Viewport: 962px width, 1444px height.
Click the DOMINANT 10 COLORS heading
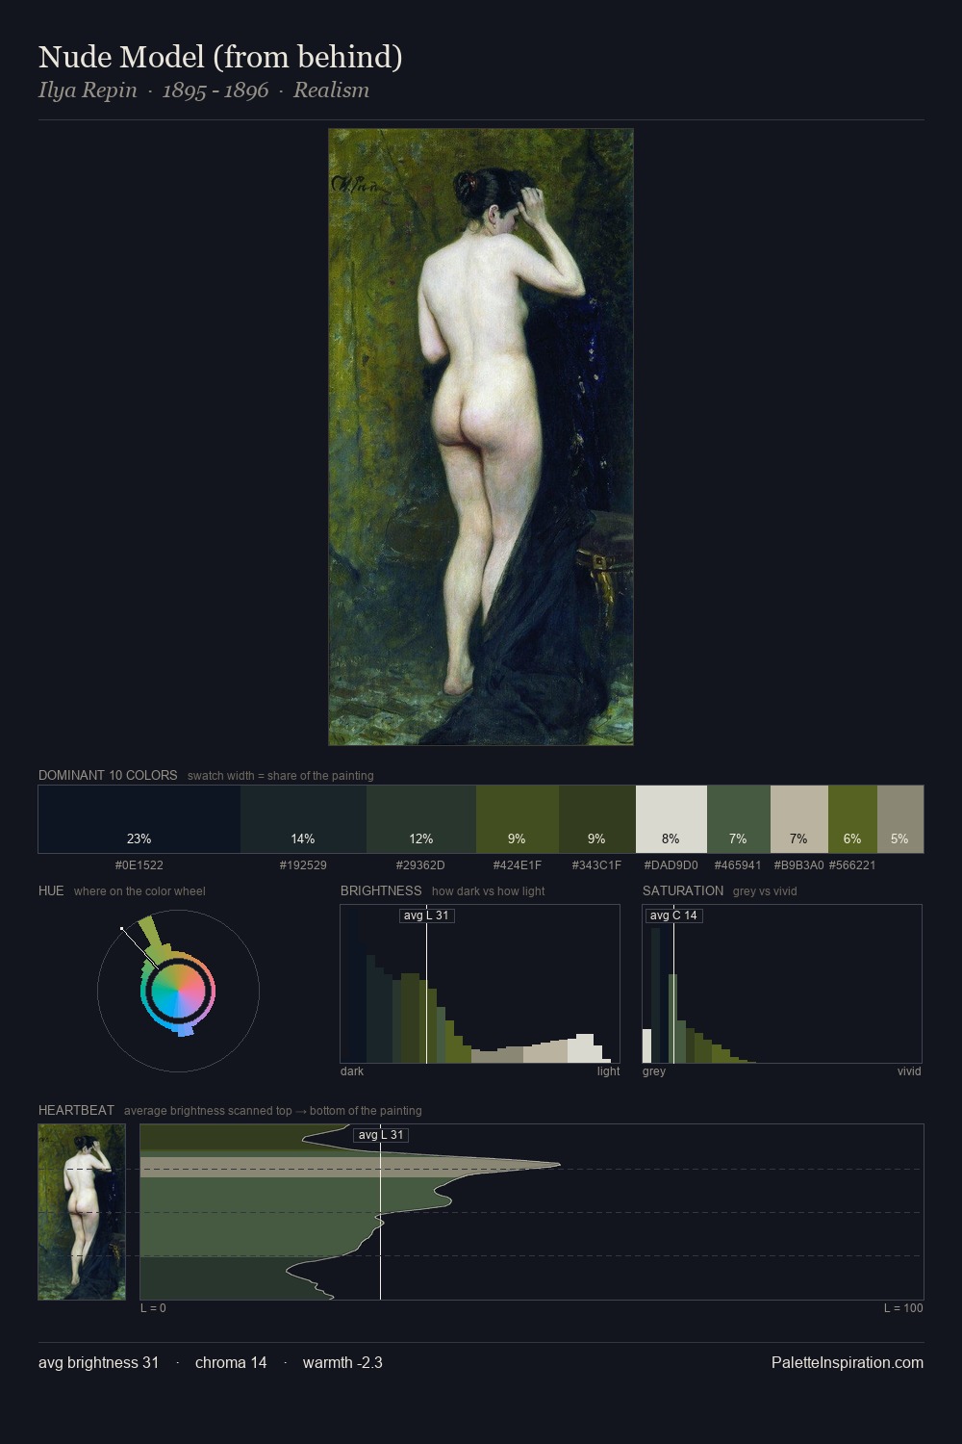tap(108, 775)
